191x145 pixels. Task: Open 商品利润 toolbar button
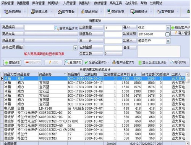click(x=89, y=12)
